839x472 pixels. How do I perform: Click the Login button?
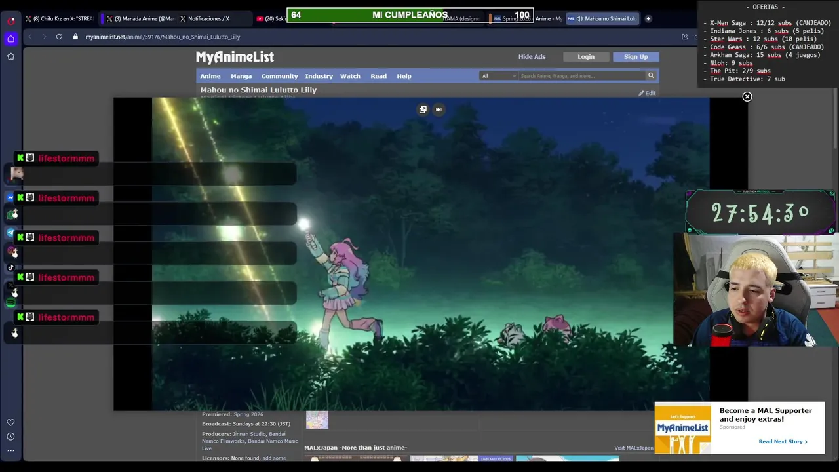(586, 57)
